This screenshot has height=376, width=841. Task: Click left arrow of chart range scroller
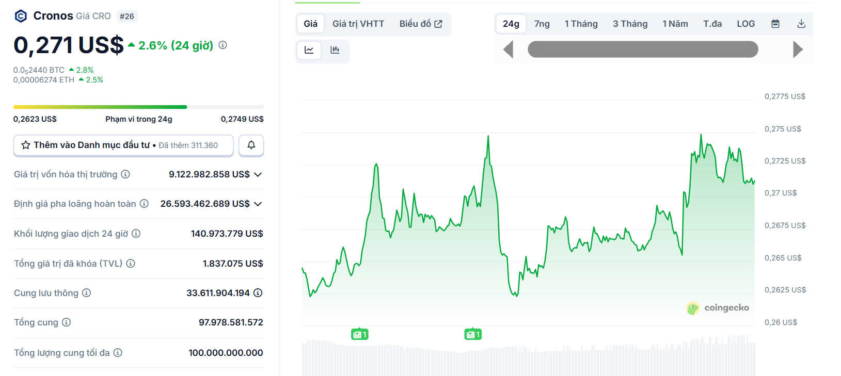point(509,50)
